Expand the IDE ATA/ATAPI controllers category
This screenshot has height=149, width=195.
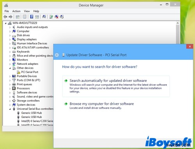(10, 48)
